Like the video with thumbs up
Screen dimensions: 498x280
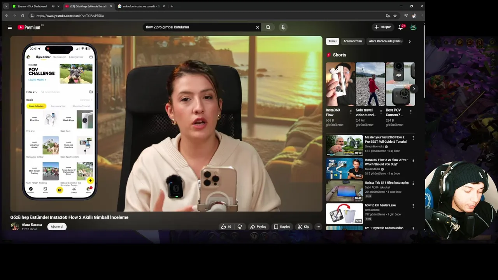pyautogui.click(x=226, y=227)
